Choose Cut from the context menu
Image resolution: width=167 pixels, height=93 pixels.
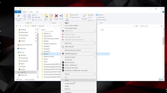(x=79, y=78)
